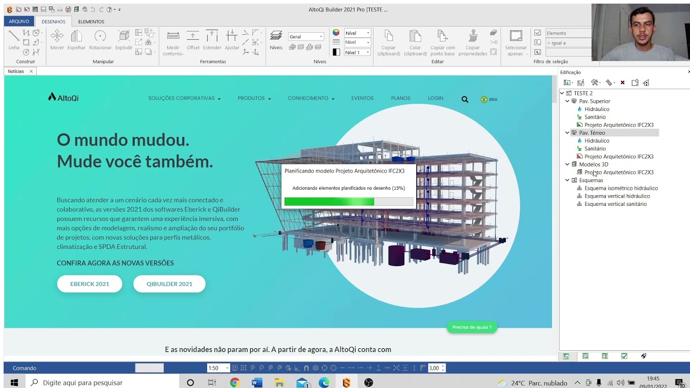Click the red delete X in Edificação panel
The width and height of the screenshot is (690, 388).
tap(623, 82)
